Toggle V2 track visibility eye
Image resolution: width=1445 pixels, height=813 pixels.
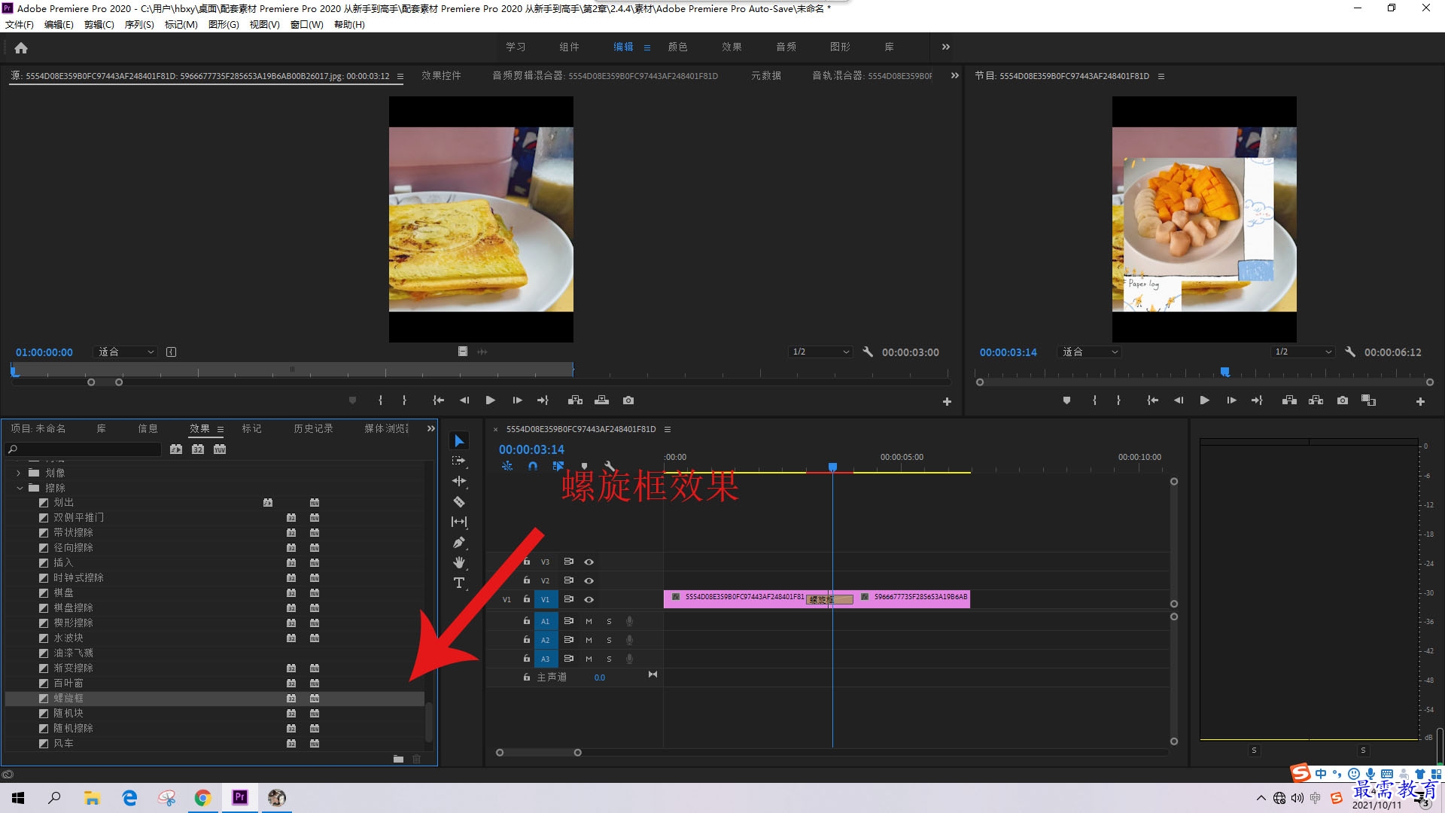coord(589,580)
